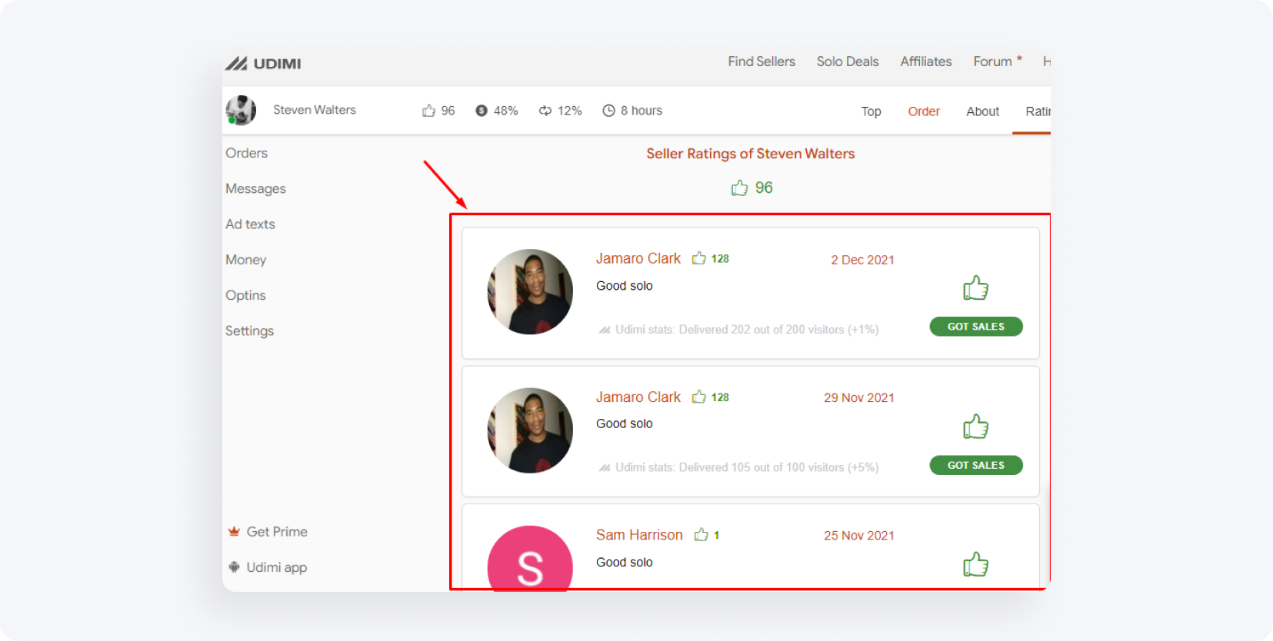Click large thumbs-up in 2 Dec 2021 review
The image size is (1273, 641).
(975, 288)
